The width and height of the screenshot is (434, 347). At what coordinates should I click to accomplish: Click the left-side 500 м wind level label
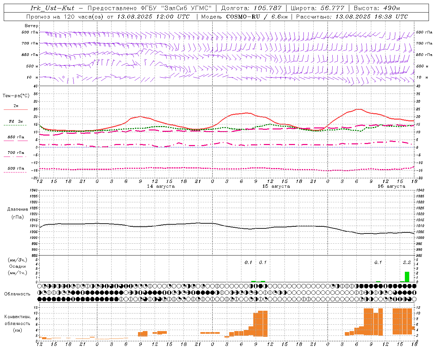[x=32, y=66]
